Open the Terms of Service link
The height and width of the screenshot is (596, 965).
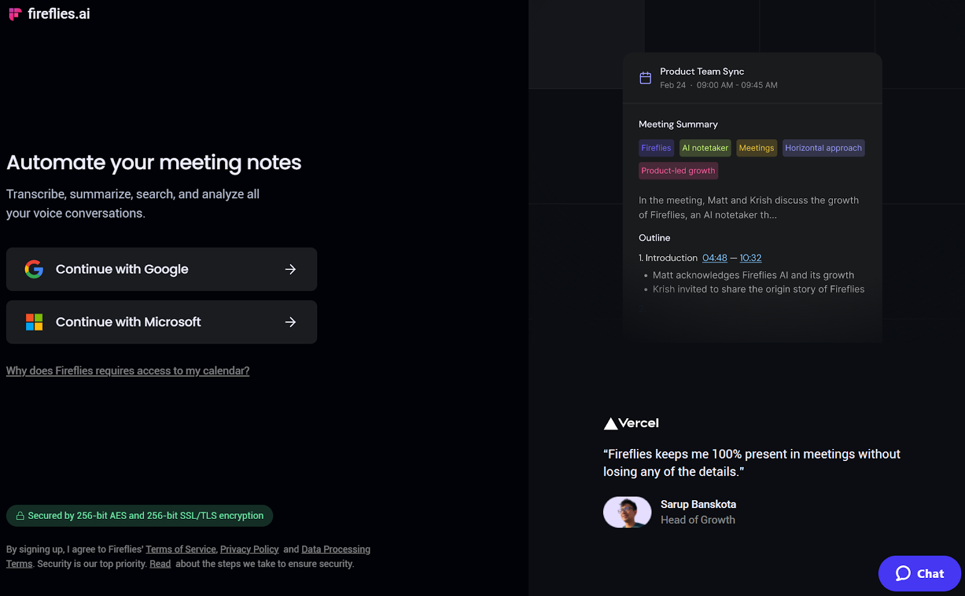181,550
